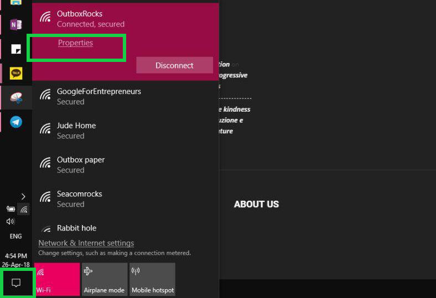This screenshot has width=436, height=298.
Task: Click the GoogleForEntrepreneurs Wi-Fi signal icon
Action: coord(45,94)
